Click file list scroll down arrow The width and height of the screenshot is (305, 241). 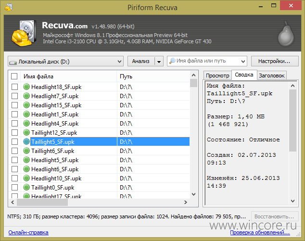(x=193, y=194)
